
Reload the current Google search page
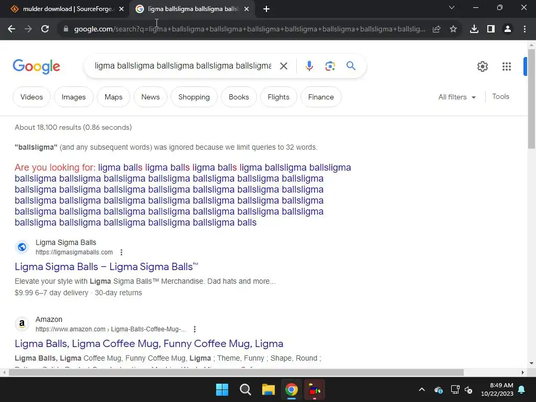(x=45, y=29)
